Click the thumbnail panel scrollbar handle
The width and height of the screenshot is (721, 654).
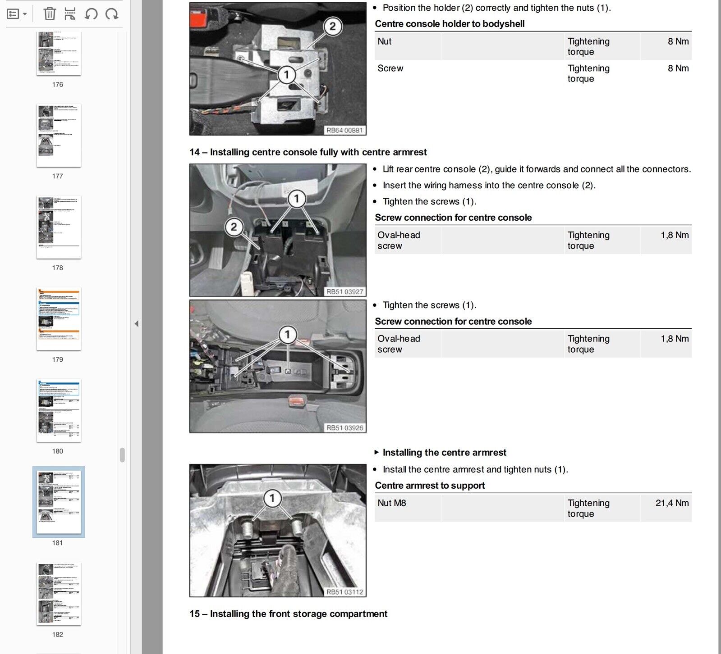pyautogui.click(x=122, y=455)
